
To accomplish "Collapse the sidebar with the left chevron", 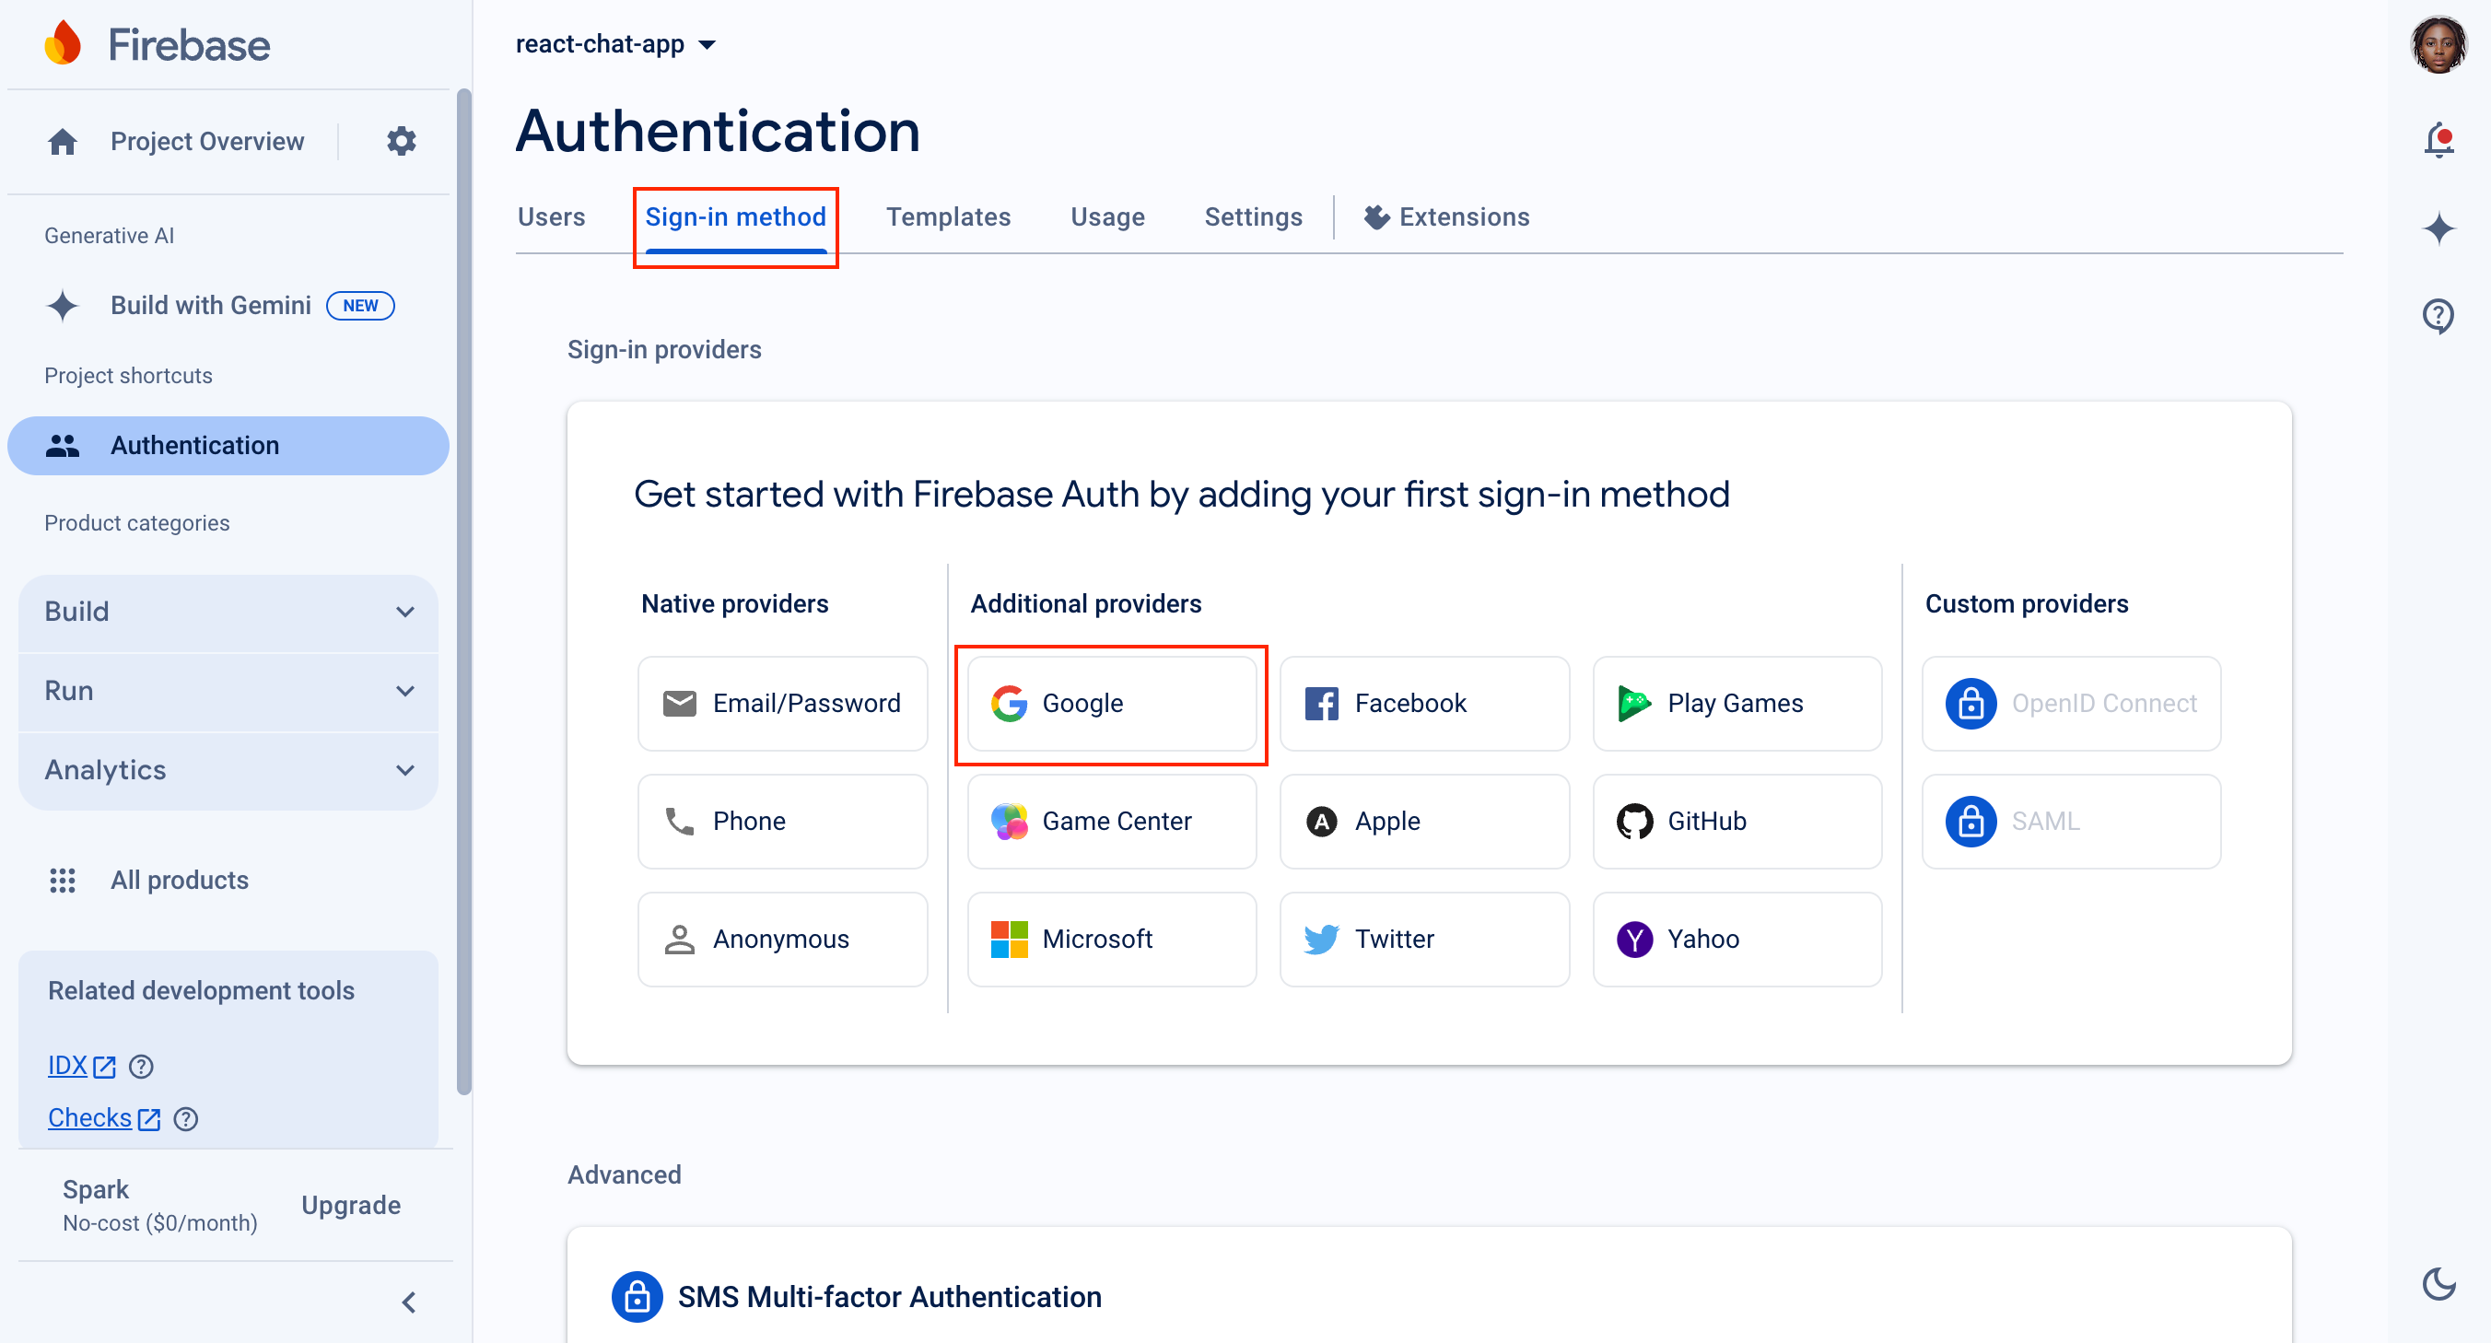I will (409, 1302).
